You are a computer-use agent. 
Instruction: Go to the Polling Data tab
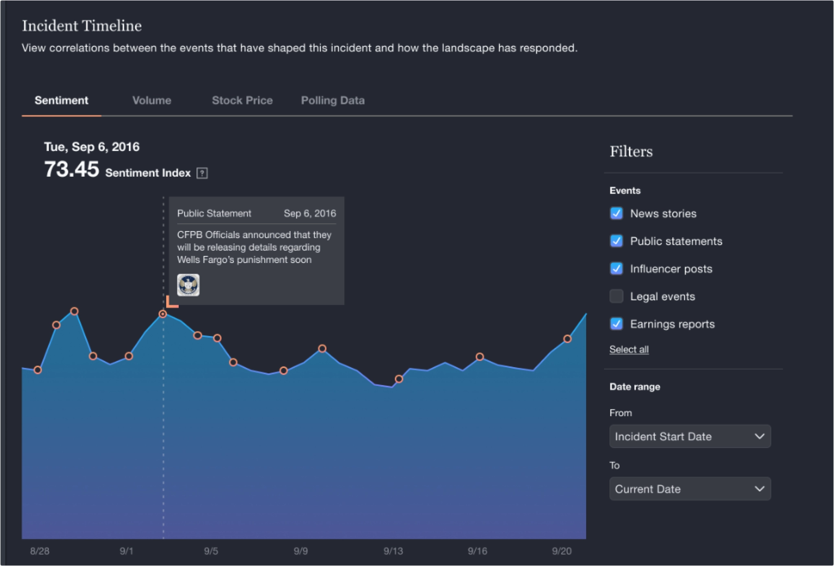point(333,101)
